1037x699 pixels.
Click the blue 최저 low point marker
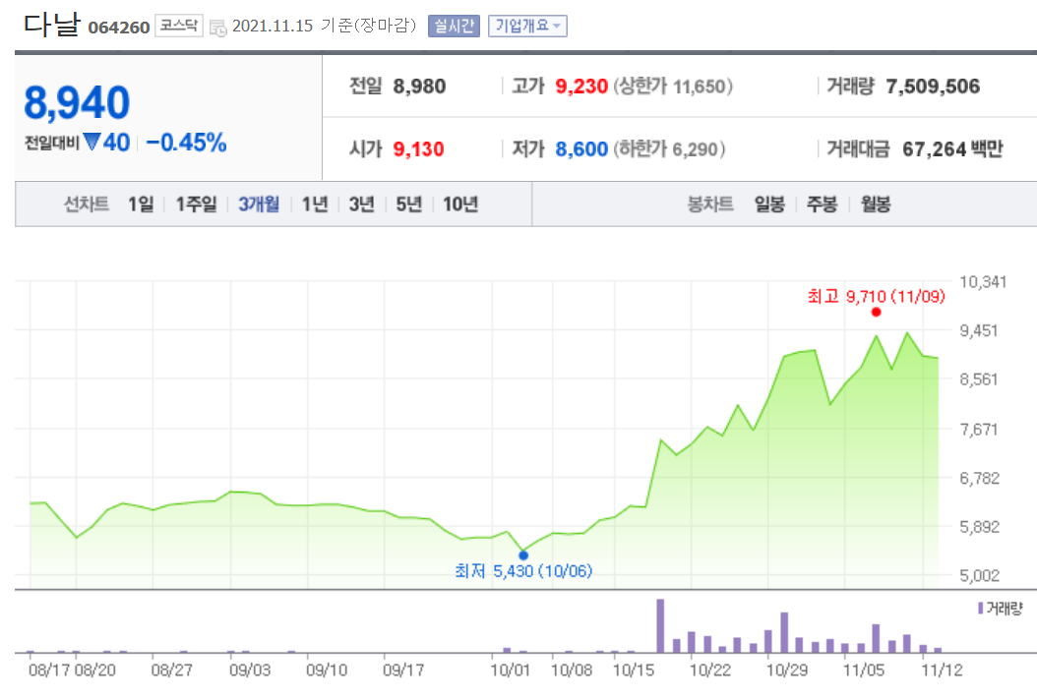coord(523,554)
